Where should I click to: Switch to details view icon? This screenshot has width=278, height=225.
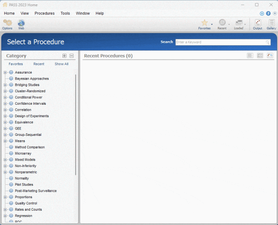tap(260, 56)
